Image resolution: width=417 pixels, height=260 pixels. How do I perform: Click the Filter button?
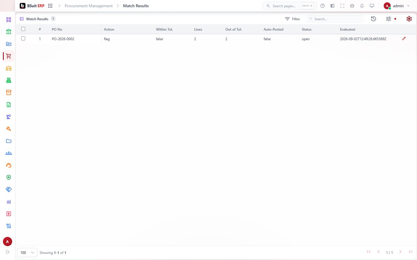[292, 19]
